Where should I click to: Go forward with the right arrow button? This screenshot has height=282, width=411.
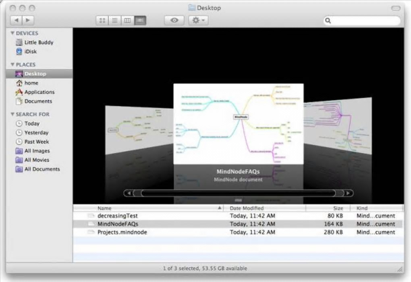(28, 20)
